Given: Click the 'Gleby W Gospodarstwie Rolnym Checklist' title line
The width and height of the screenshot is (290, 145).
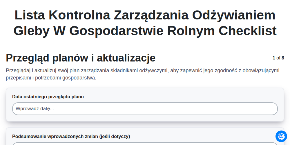Looking at the screenshot, I should 145,31.
